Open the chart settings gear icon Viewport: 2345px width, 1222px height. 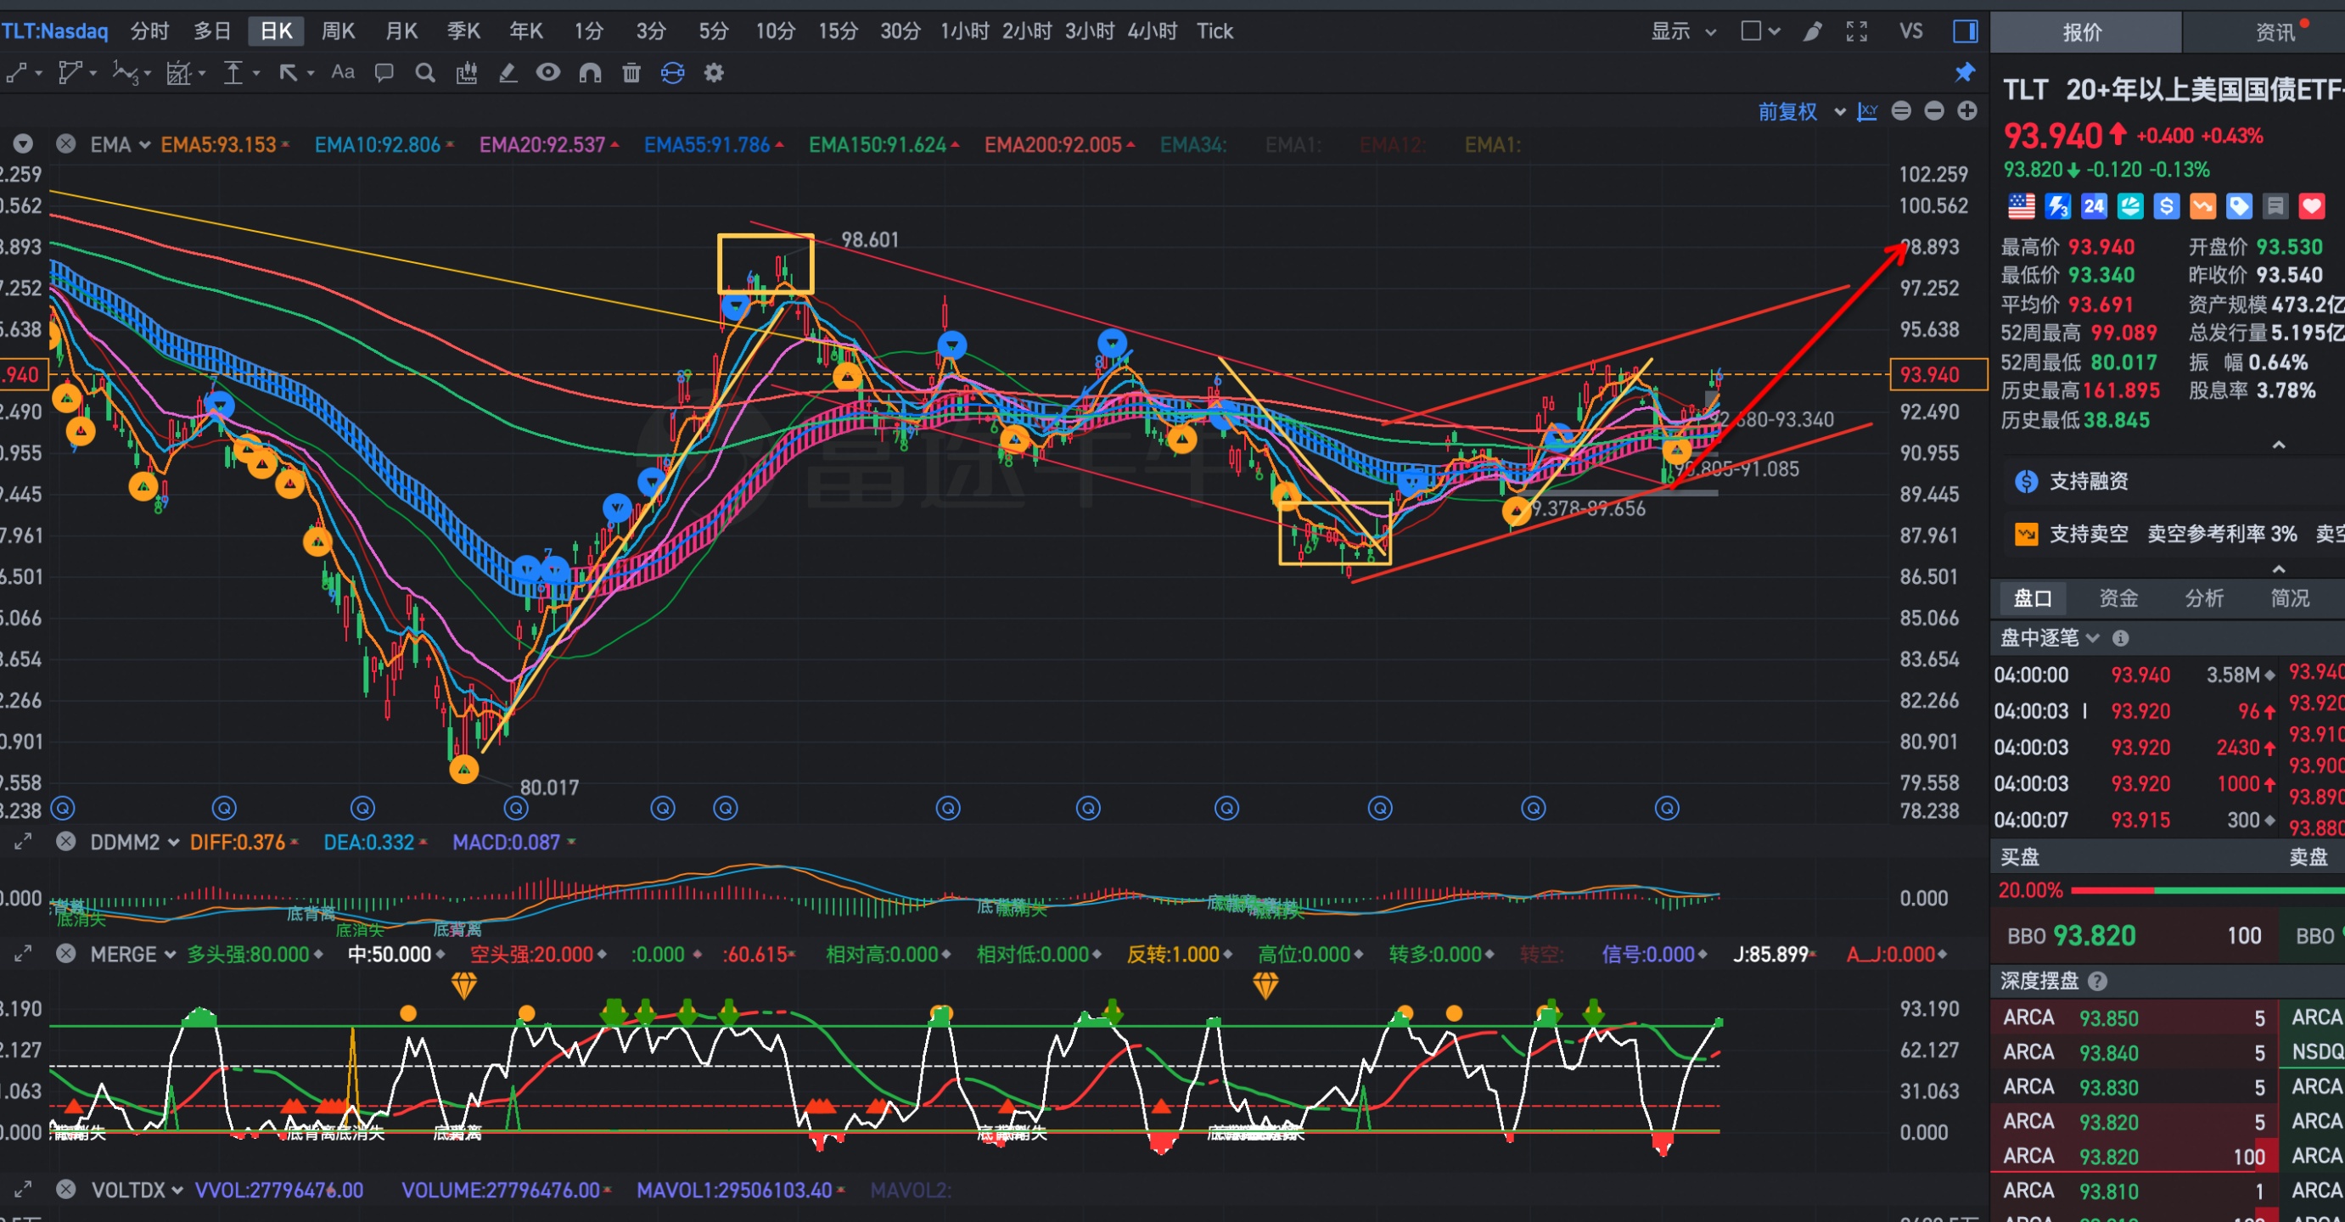point(714,73)
